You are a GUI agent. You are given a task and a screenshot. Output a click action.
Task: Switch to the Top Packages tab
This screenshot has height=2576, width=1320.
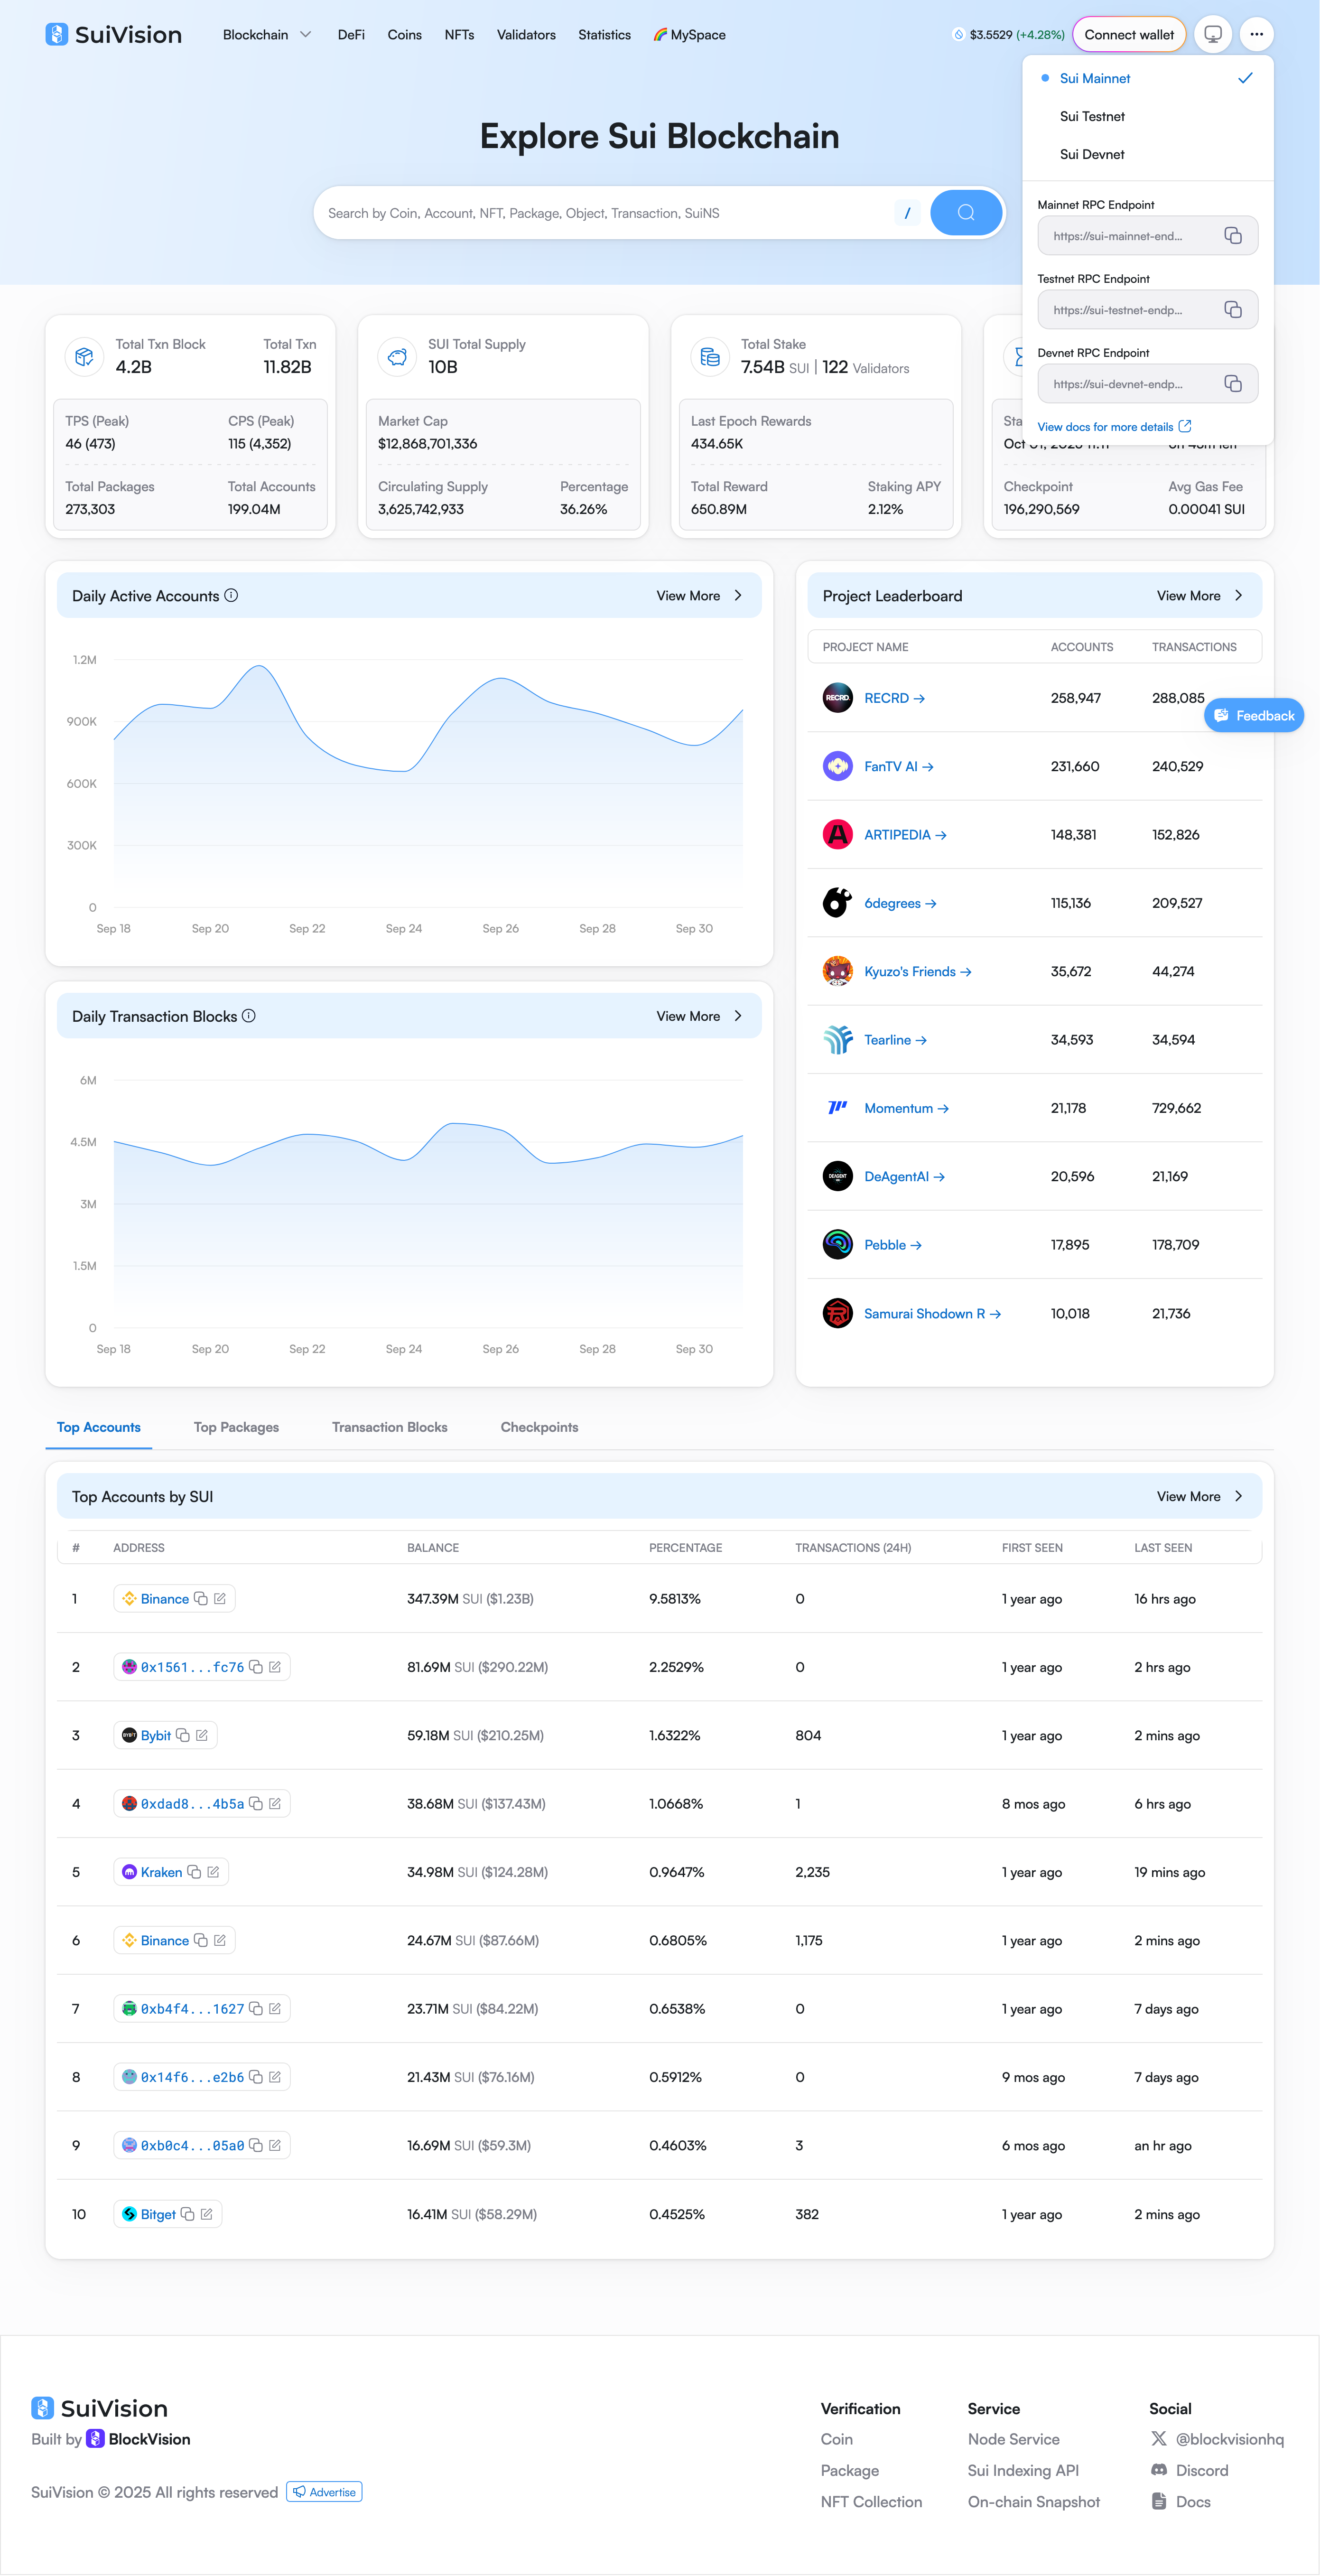tap(236, 1427)
